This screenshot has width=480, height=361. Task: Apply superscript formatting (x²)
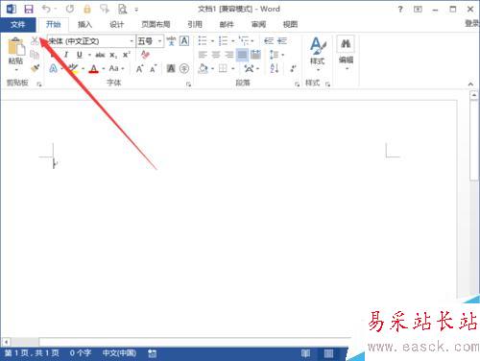pyautogui.click(x=127, y=55)
